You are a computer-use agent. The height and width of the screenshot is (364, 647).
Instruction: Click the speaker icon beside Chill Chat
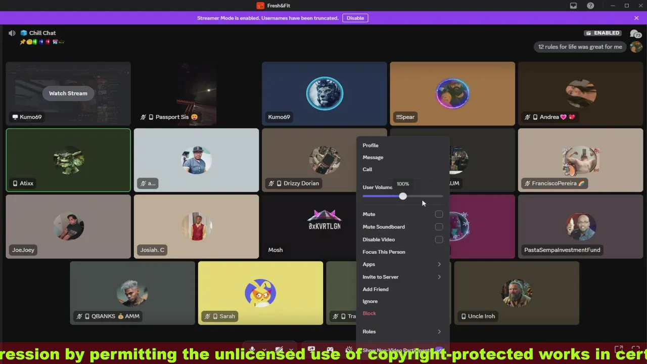click(12, 33)
